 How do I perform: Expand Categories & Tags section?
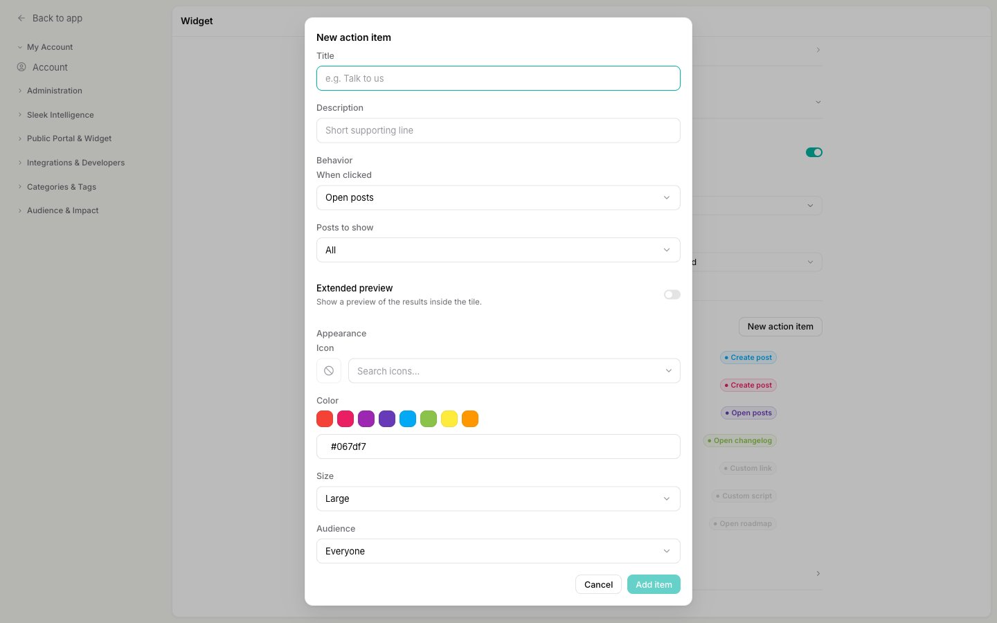coord(57,187)
